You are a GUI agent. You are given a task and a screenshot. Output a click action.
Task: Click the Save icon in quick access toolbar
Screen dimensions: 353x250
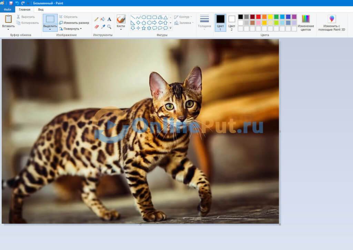pyautogui.click(x=11, y=3)
